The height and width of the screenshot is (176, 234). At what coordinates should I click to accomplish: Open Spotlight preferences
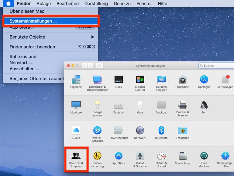[204, 82]
